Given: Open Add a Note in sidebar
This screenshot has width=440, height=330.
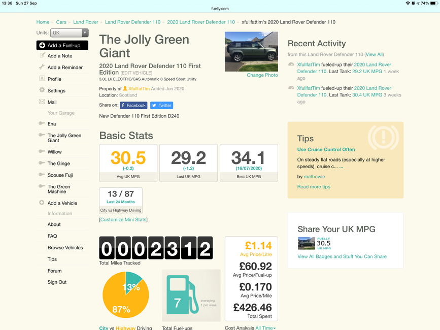Looking at the screenshot, I should pos(60,56).
